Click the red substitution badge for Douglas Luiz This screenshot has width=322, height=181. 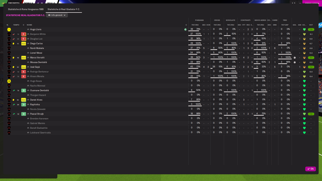(x=24, y=39)
